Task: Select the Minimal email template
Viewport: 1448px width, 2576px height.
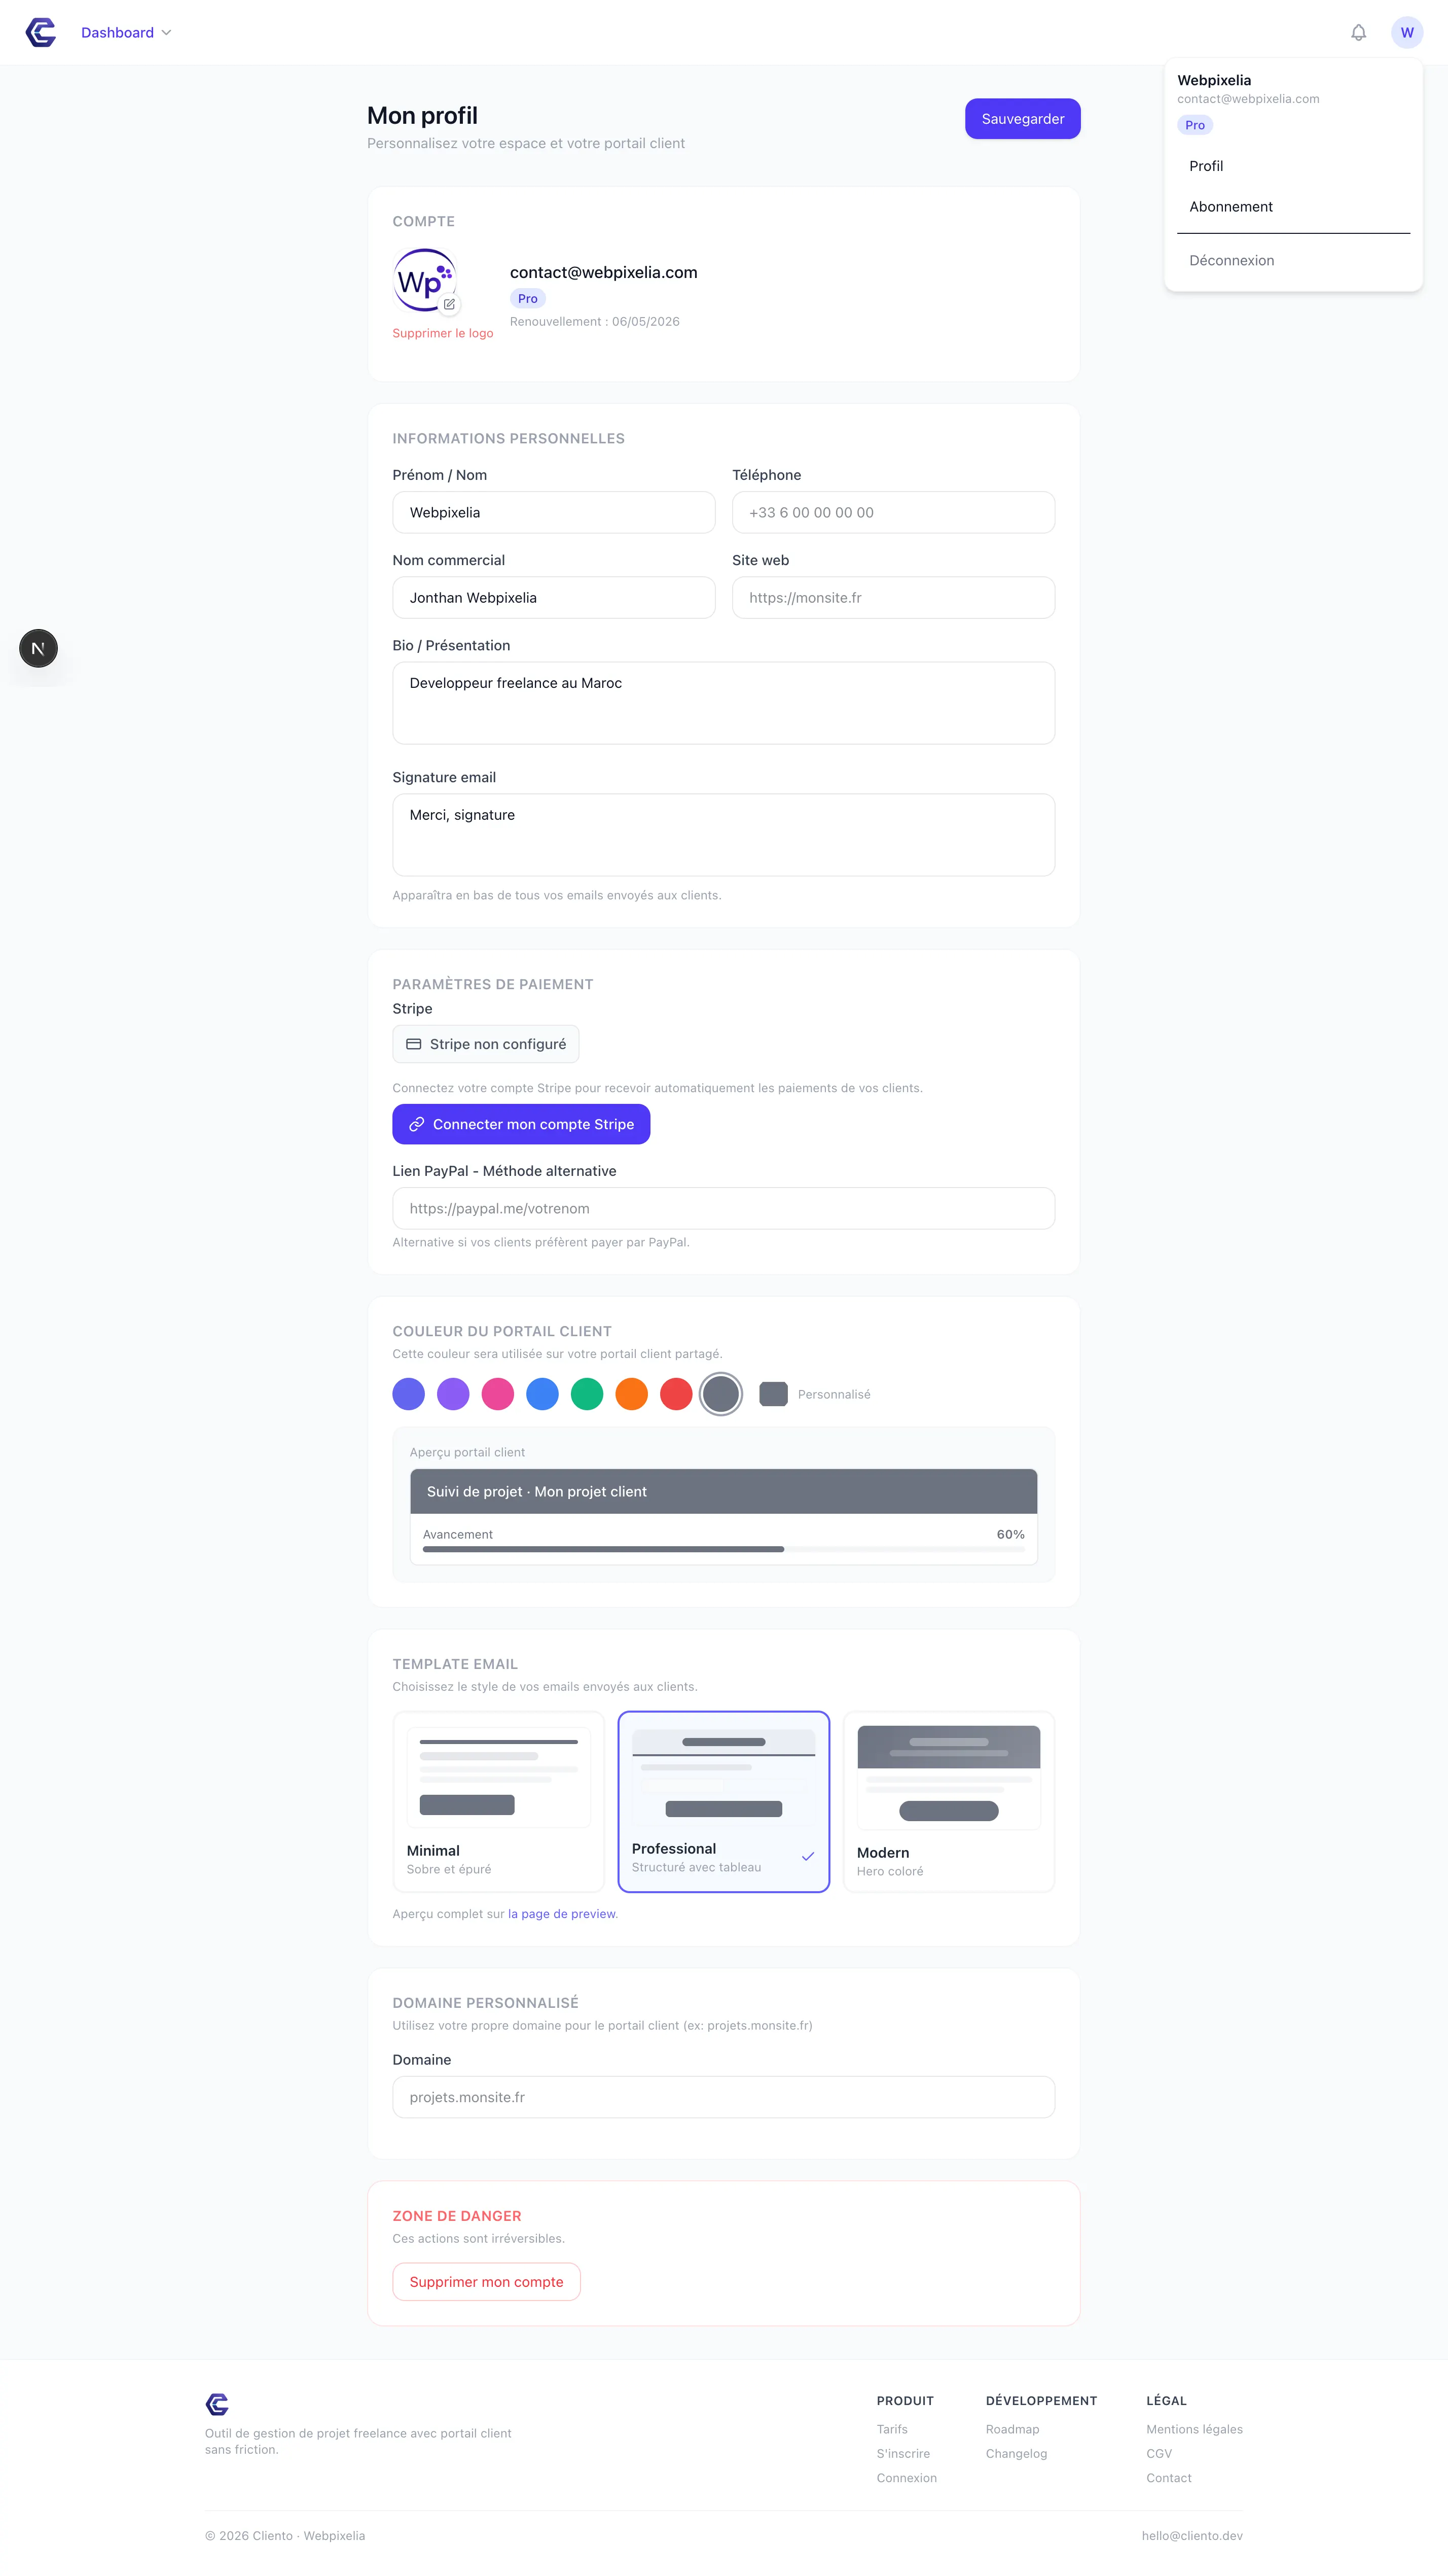Action: [498, 1801]
